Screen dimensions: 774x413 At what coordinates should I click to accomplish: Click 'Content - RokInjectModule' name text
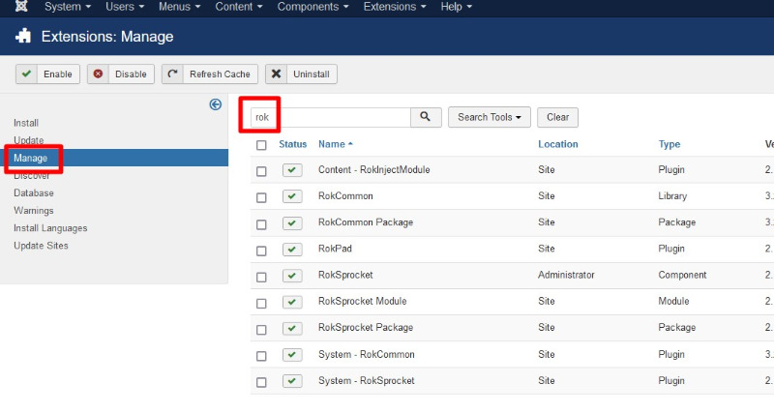(374, 169)
